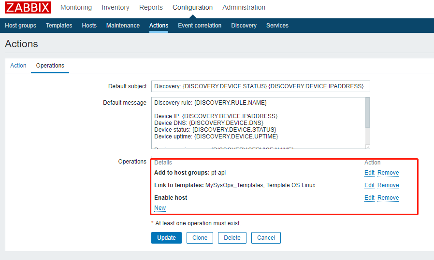Select the Actions submenu item

tap(159, 26)
